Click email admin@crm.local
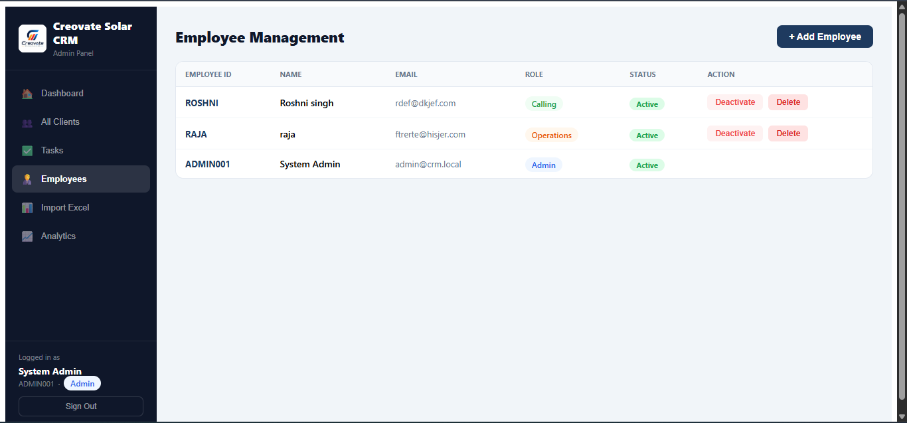The height and width of the screenshot is (423, 907). (428, 164)
